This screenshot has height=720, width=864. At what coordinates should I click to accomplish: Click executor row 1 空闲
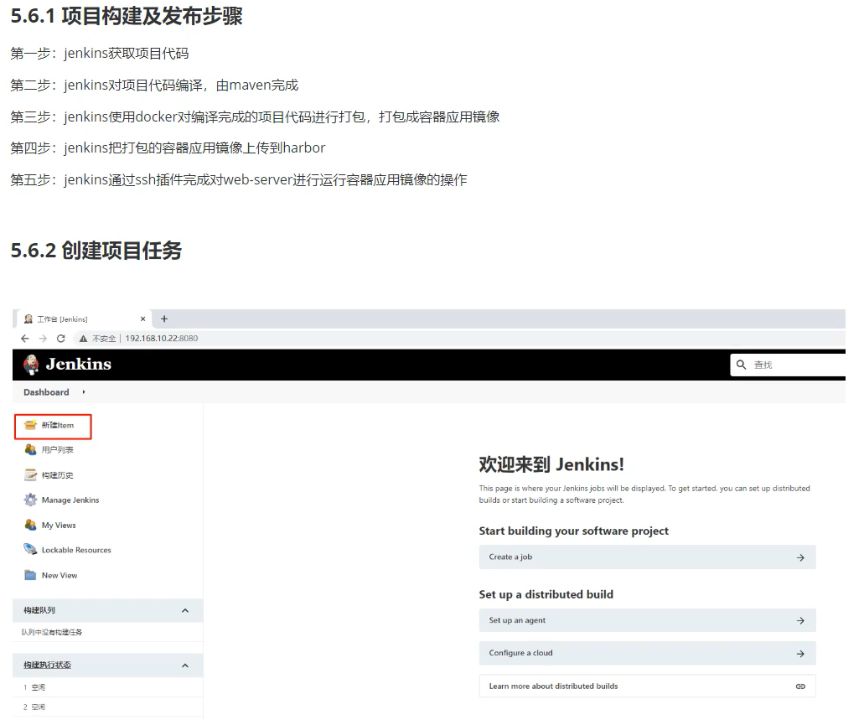point(34,687)
